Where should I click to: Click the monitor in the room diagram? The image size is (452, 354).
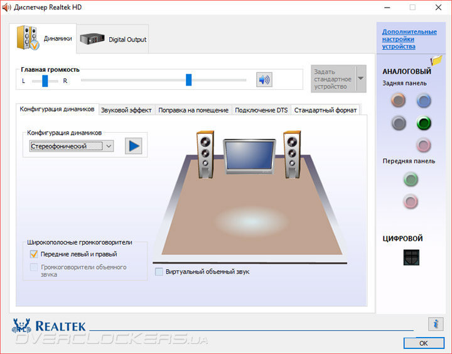coord(249,157)
